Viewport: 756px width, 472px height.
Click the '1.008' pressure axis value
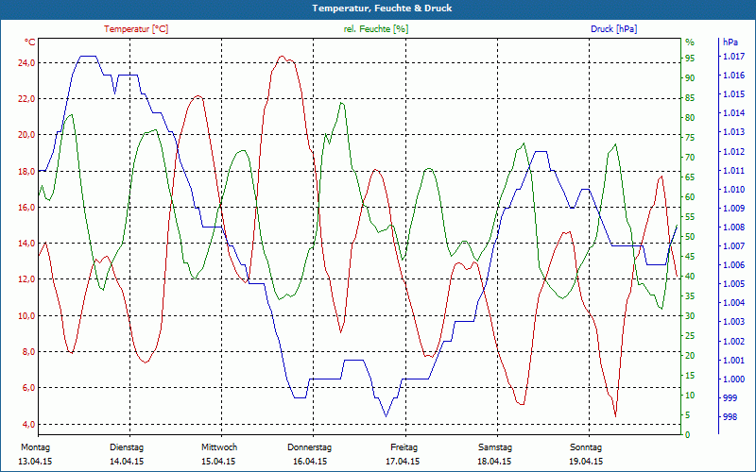734,227
